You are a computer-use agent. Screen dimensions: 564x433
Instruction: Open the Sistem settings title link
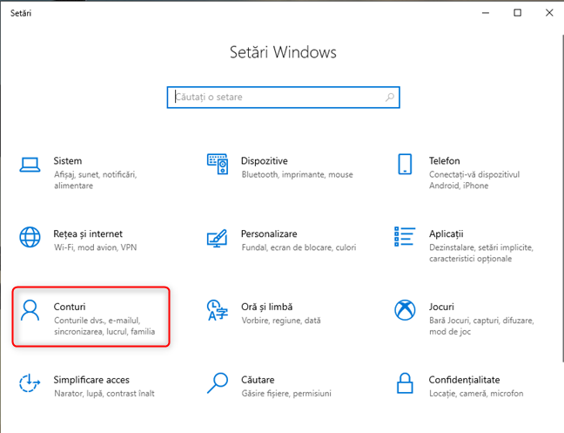(x=68, y=161)
